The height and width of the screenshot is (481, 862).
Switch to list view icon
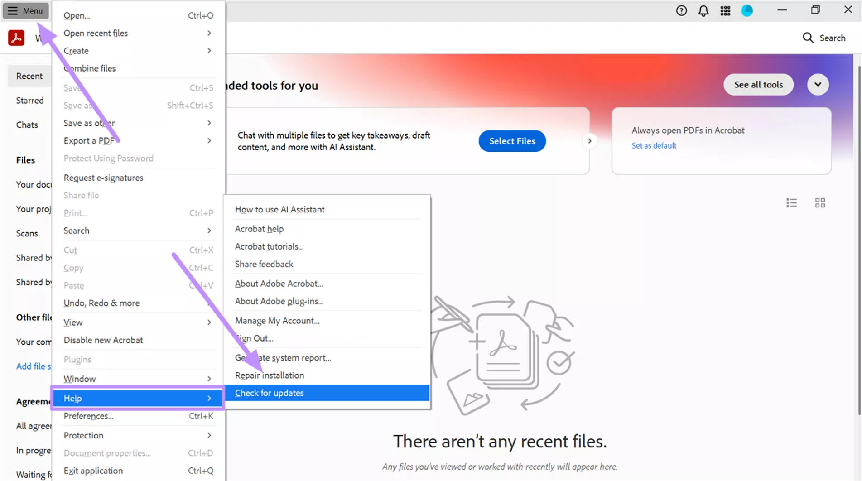coord(791,203)
